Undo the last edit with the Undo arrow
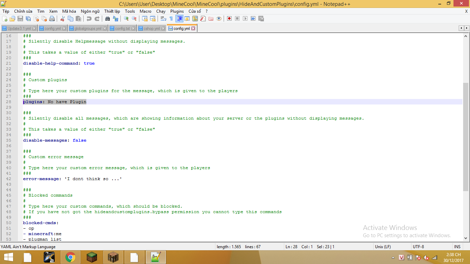 [89, 19]
